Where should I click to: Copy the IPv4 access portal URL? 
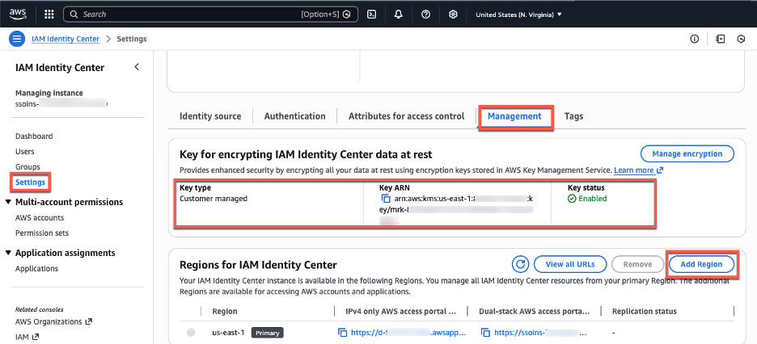(343, 332)
